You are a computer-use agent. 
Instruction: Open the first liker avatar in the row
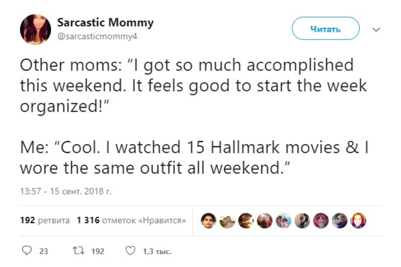pyautogui.click(x=208, y=220)
